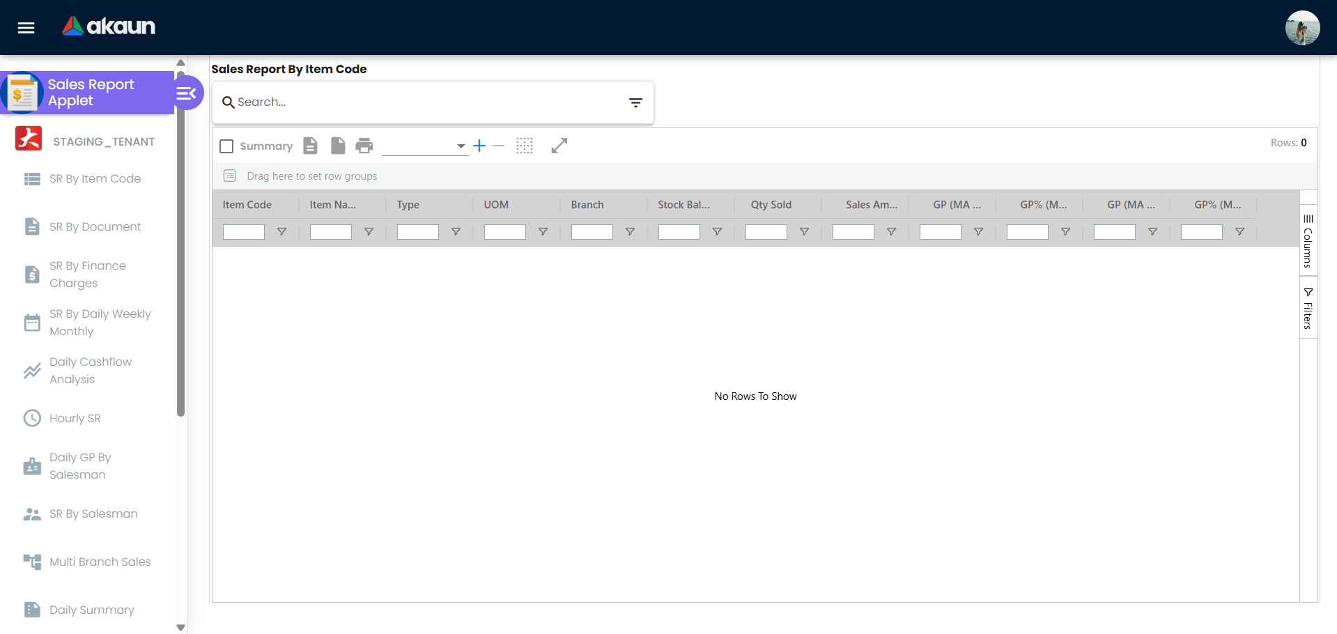This screenshot has height=634, width=1337.
Task: Open the Daily Cashflow Analysis chart icon
Action: click(x=31, y=371)
